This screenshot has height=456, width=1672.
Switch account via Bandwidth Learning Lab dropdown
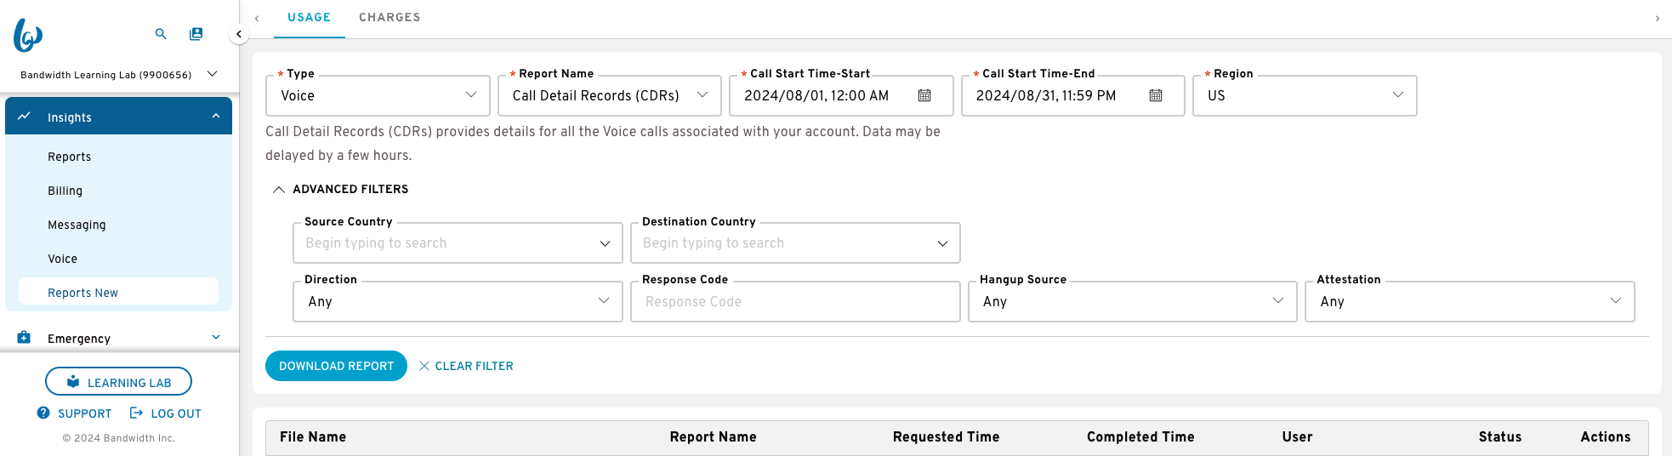[x=119, y=75]
